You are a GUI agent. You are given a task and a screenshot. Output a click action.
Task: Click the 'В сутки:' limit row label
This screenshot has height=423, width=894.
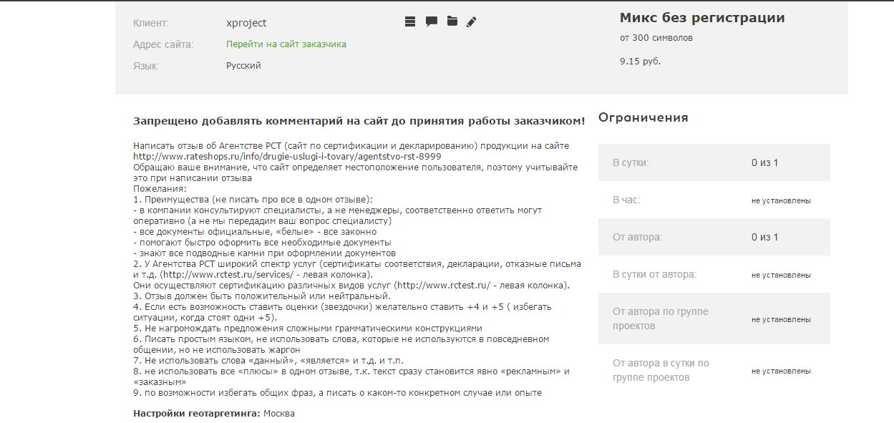[x=631, y=162]
